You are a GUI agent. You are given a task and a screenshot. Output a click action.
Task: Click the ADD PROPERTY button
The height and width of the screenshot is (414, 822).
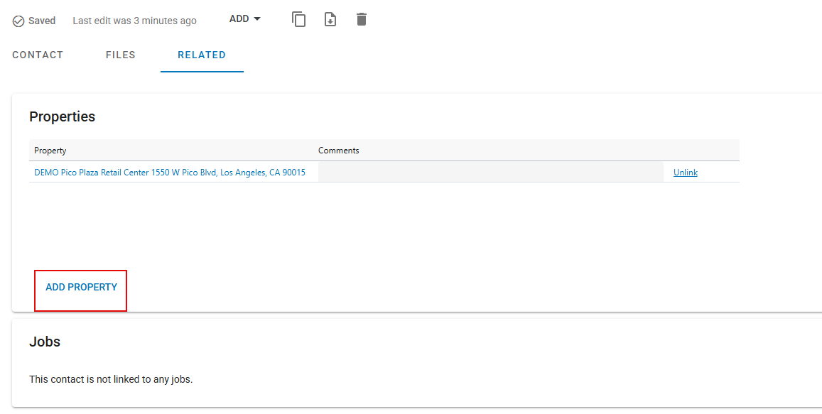coord(81,287)
